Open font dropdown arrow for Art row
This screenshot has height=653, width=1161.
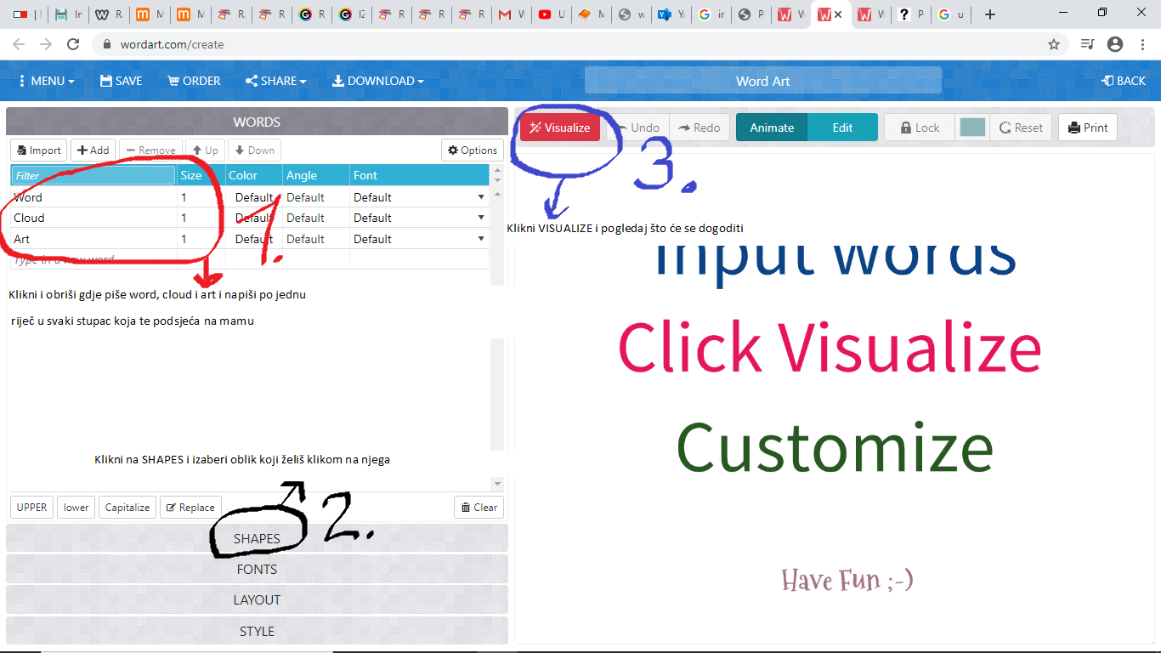482,239
